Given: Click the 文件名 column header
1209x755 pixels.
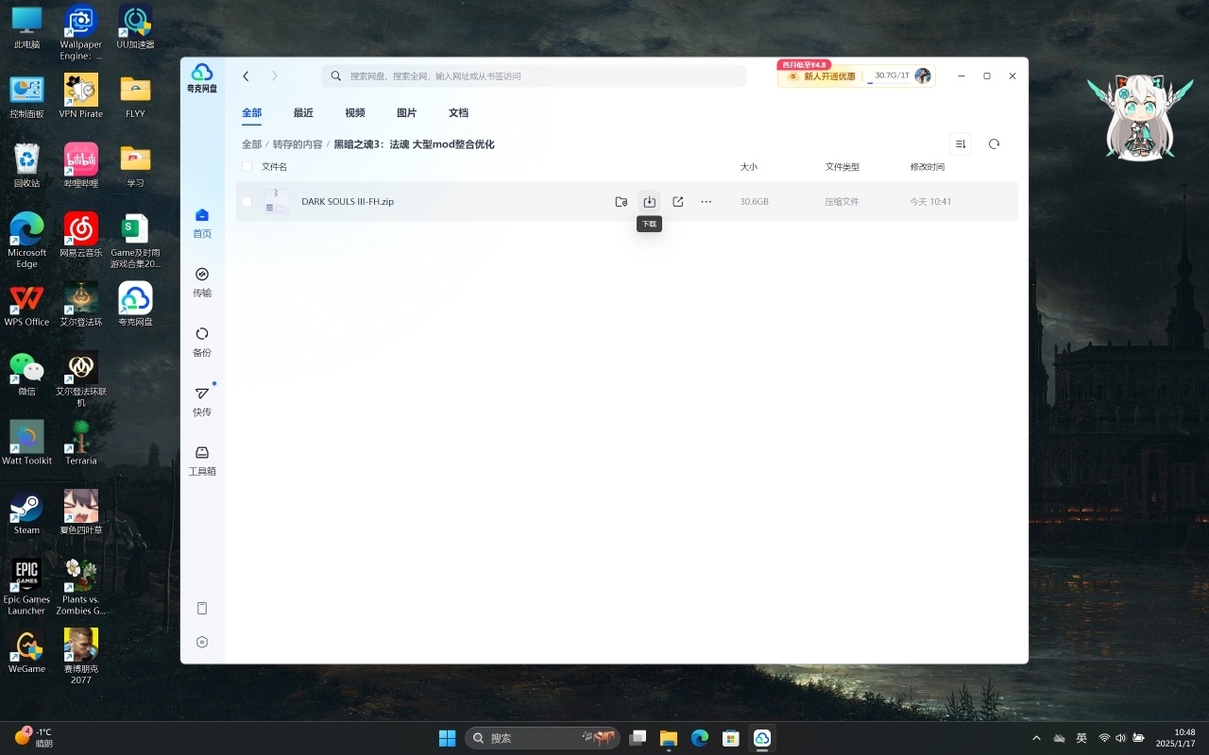Looking at the screenshot, I should pos(274,166).
